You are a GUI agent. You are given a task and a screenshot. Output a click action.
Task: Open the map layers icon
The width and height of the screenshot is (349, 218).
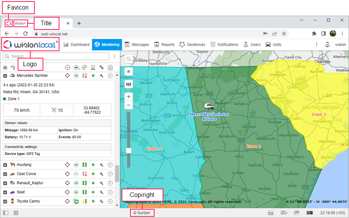129,84
